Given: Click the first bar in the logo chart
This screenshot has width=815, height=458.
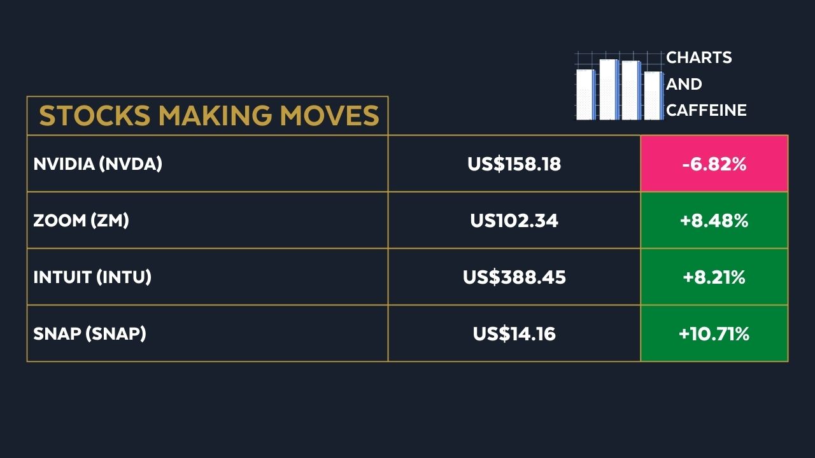Looking at the screenshot, I should [x=585, y=94].
